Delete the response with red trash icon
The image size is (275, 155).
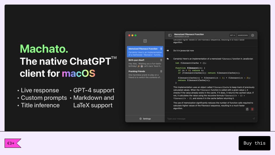coord(252,109)
